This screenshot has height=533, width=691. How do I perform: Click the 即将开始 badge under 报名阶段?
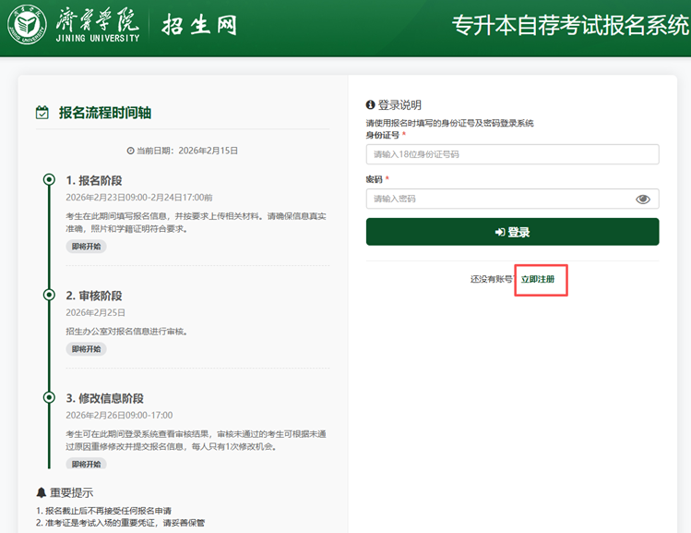point(87,247)
